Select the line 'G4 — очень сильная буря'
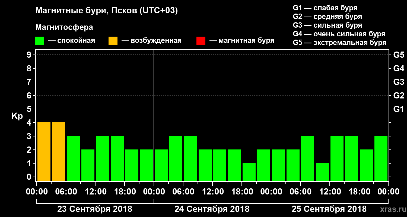407x217 pixels. point(339,34)
